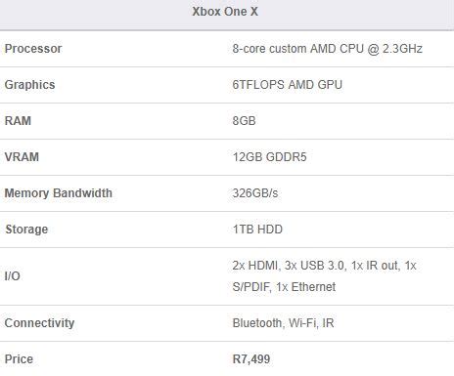454x376 pixels.
Task: Click the Bluetooth, Wi-Fi, IR value
Action: coord(283,323)
